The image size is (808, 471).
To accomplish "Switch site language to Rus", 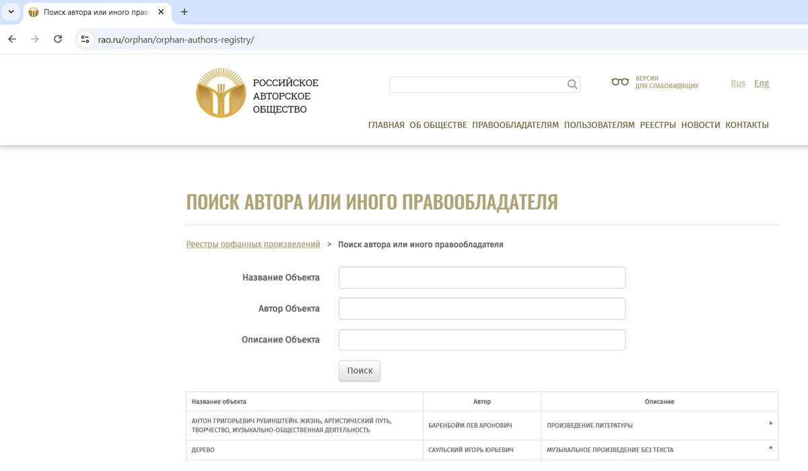I will (x=738, y=83).
